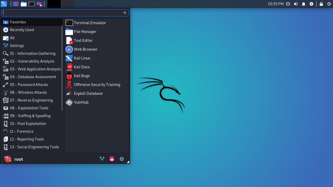
Task: Open the Terminal Emulator
Action: pos(90,23)
